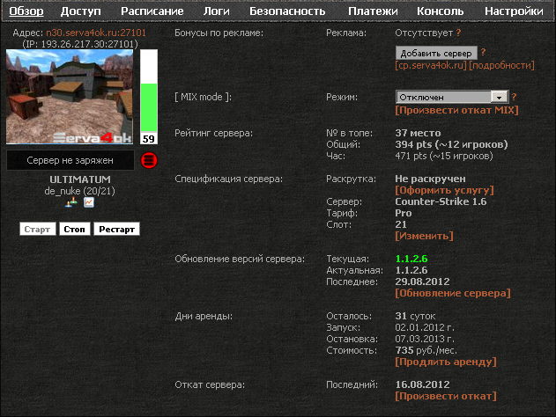556x417 pixels.
Task: Click the Оформить услугу link
Action: (444, 190)
